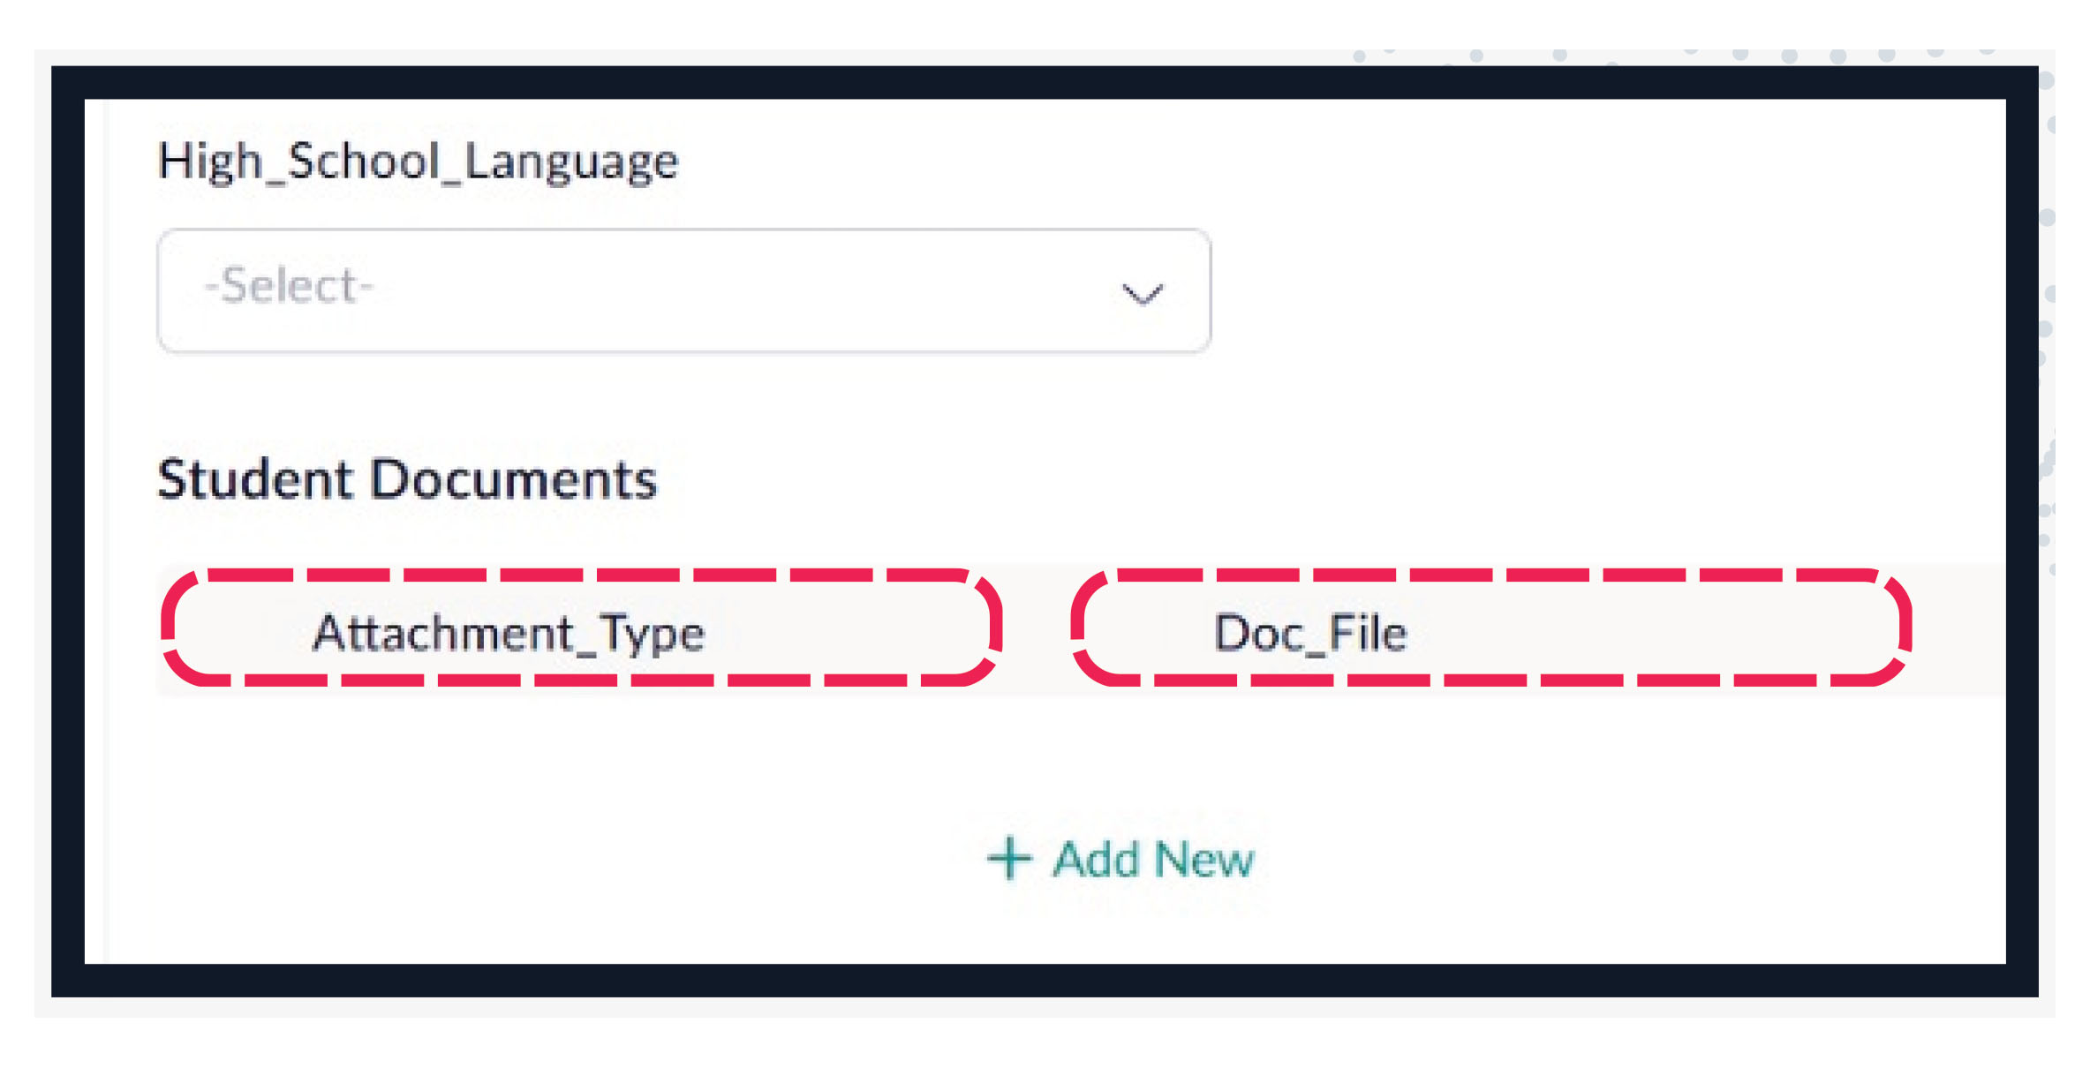Click the word Documents in the section title
Screen dimensions: 2090x1068
(x=514, y=480)
